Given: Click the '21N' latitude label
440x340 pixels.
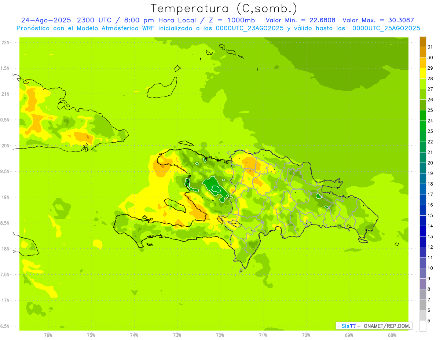Looking at the screenshot, I should (6, 94).
